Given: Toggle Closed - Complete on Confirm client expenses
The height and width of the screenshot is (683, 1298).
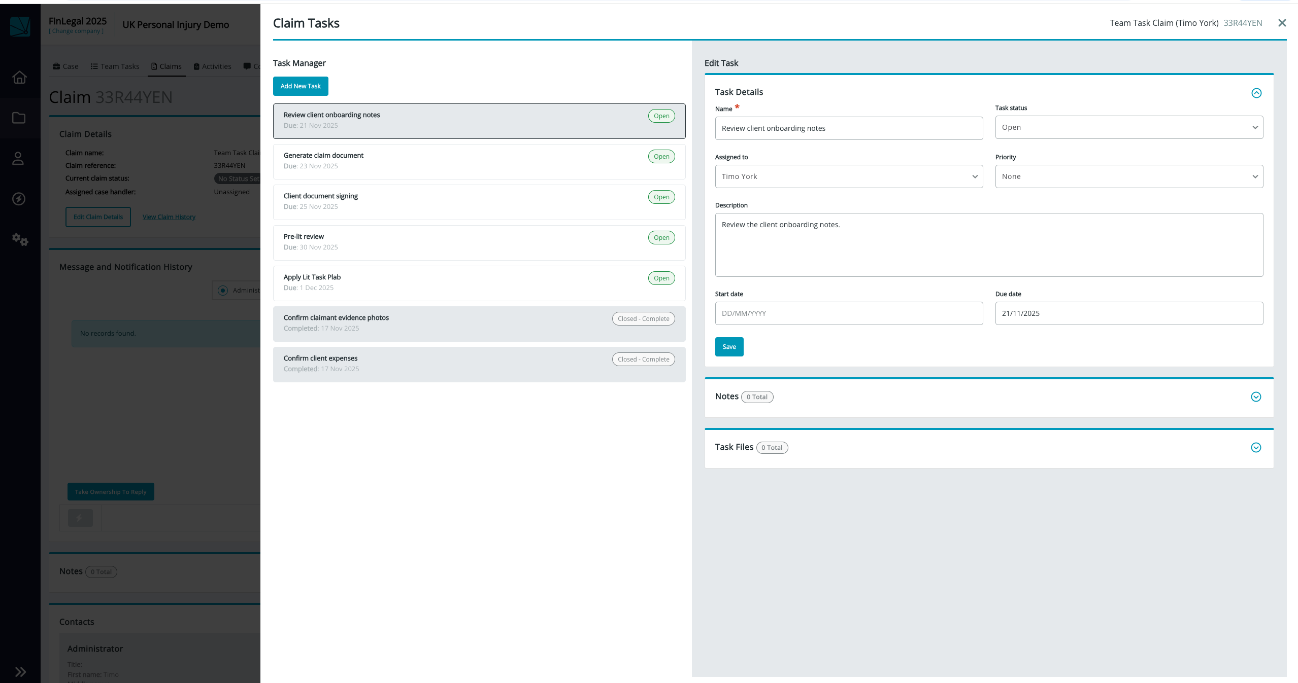Looking at the screenshot, I should [x=643, y=358].
